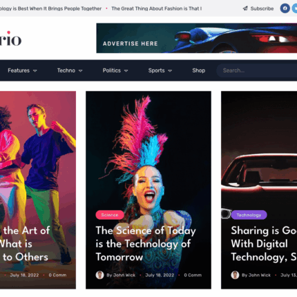
Task: Open the 0 Comm link in the Science article
Action: point(193,275)
